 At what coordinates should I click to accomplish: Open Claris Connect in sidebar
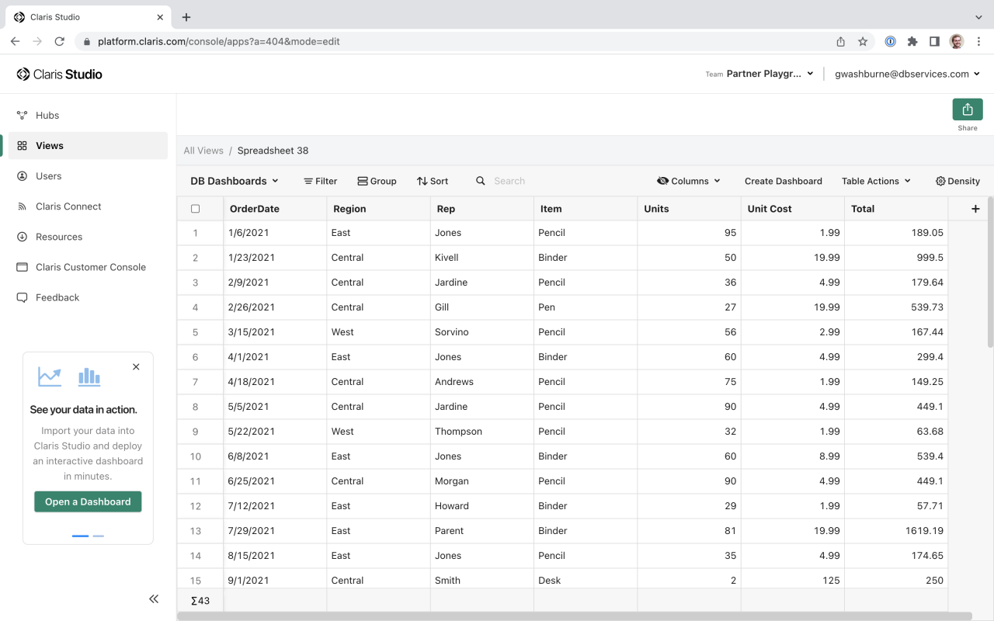[88, 206]
